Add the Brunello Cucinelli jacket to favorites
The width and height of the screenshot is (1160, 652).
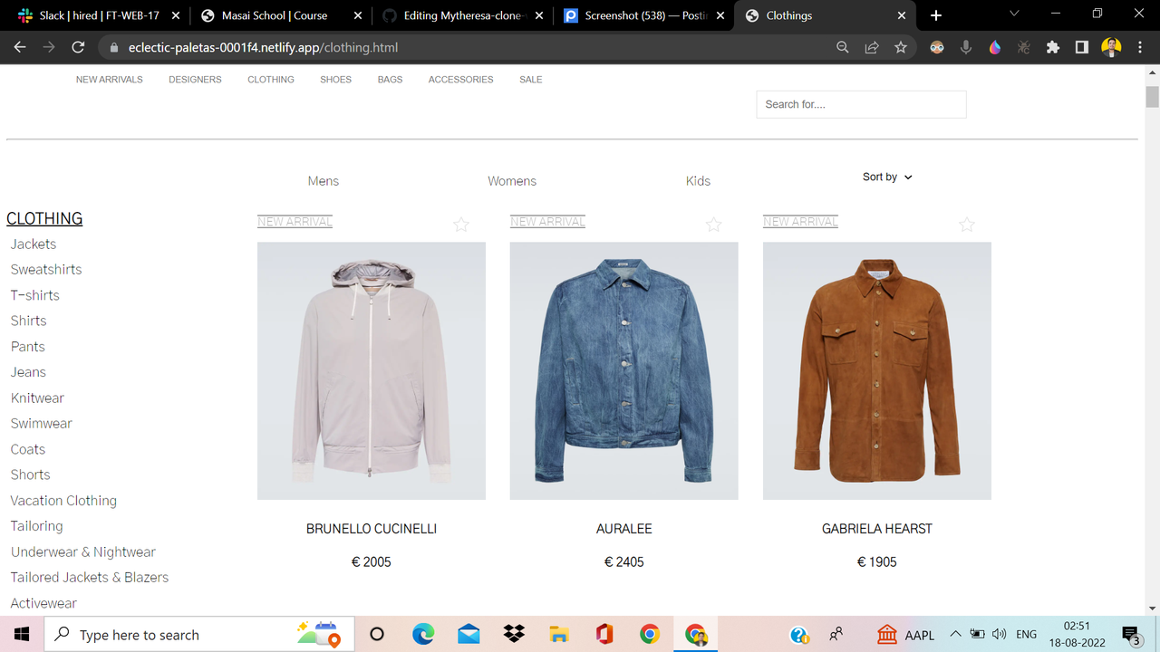tap(460, 225)
